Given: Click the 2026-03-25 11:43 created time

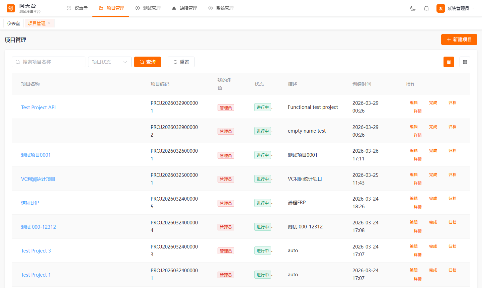Looking at the screenshot, I should [366, 179].
